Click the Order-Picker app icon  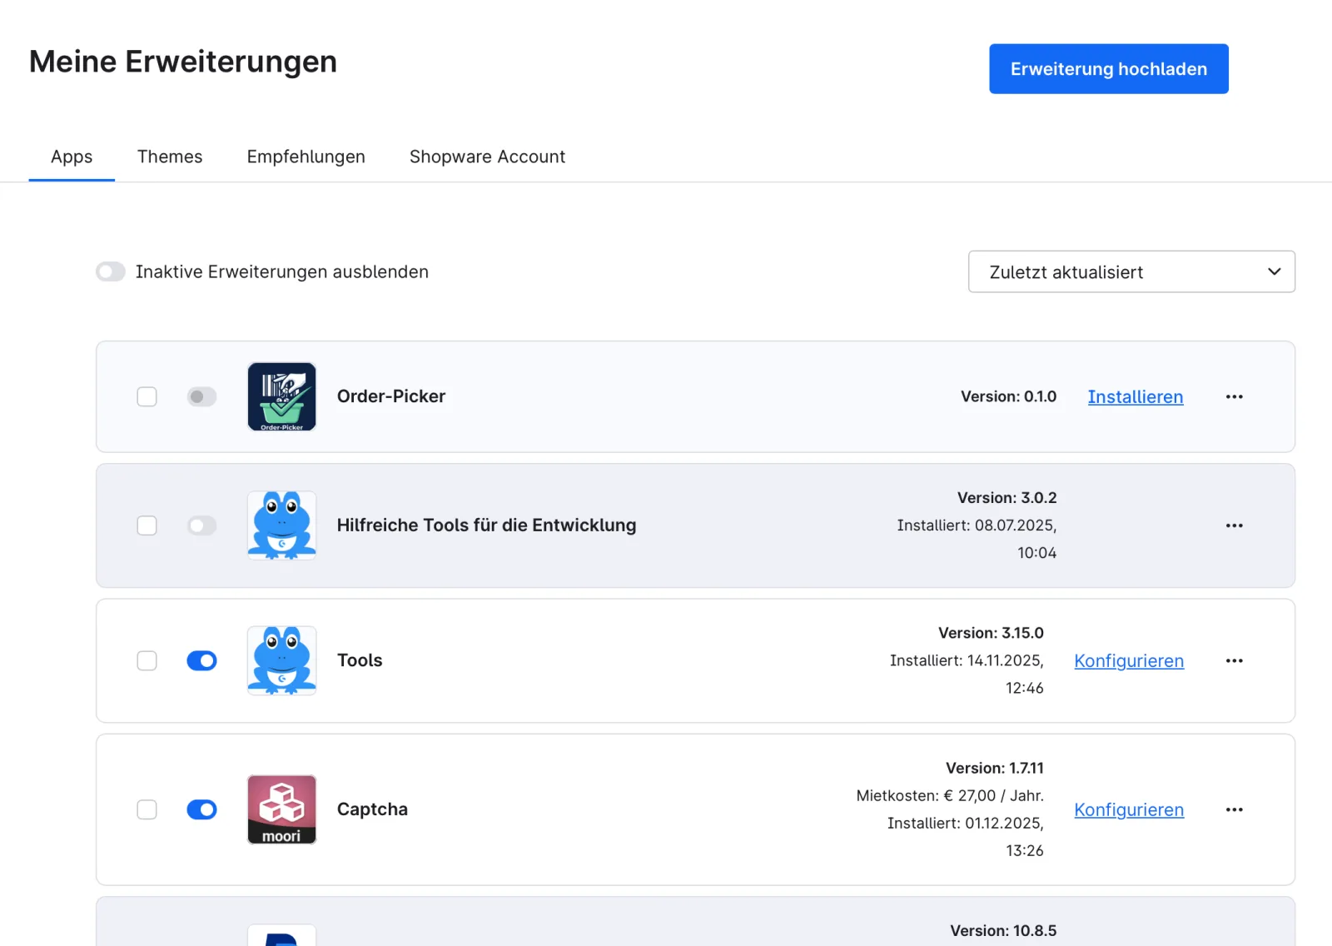point(281,396)
